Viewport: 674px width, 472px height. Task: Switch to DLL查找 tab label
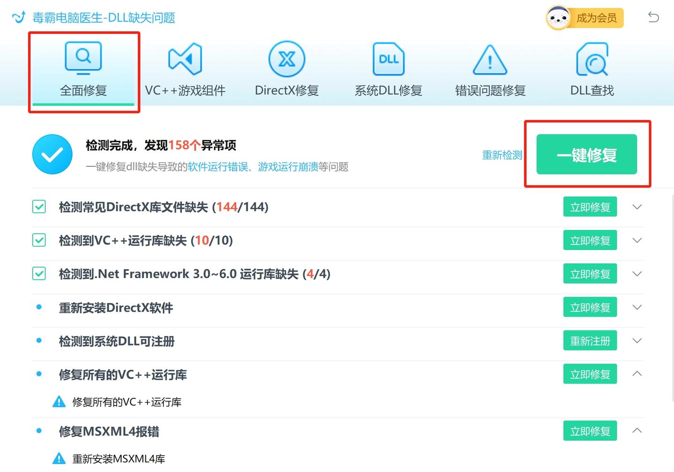pyautogui.click(x=592, y=90)
